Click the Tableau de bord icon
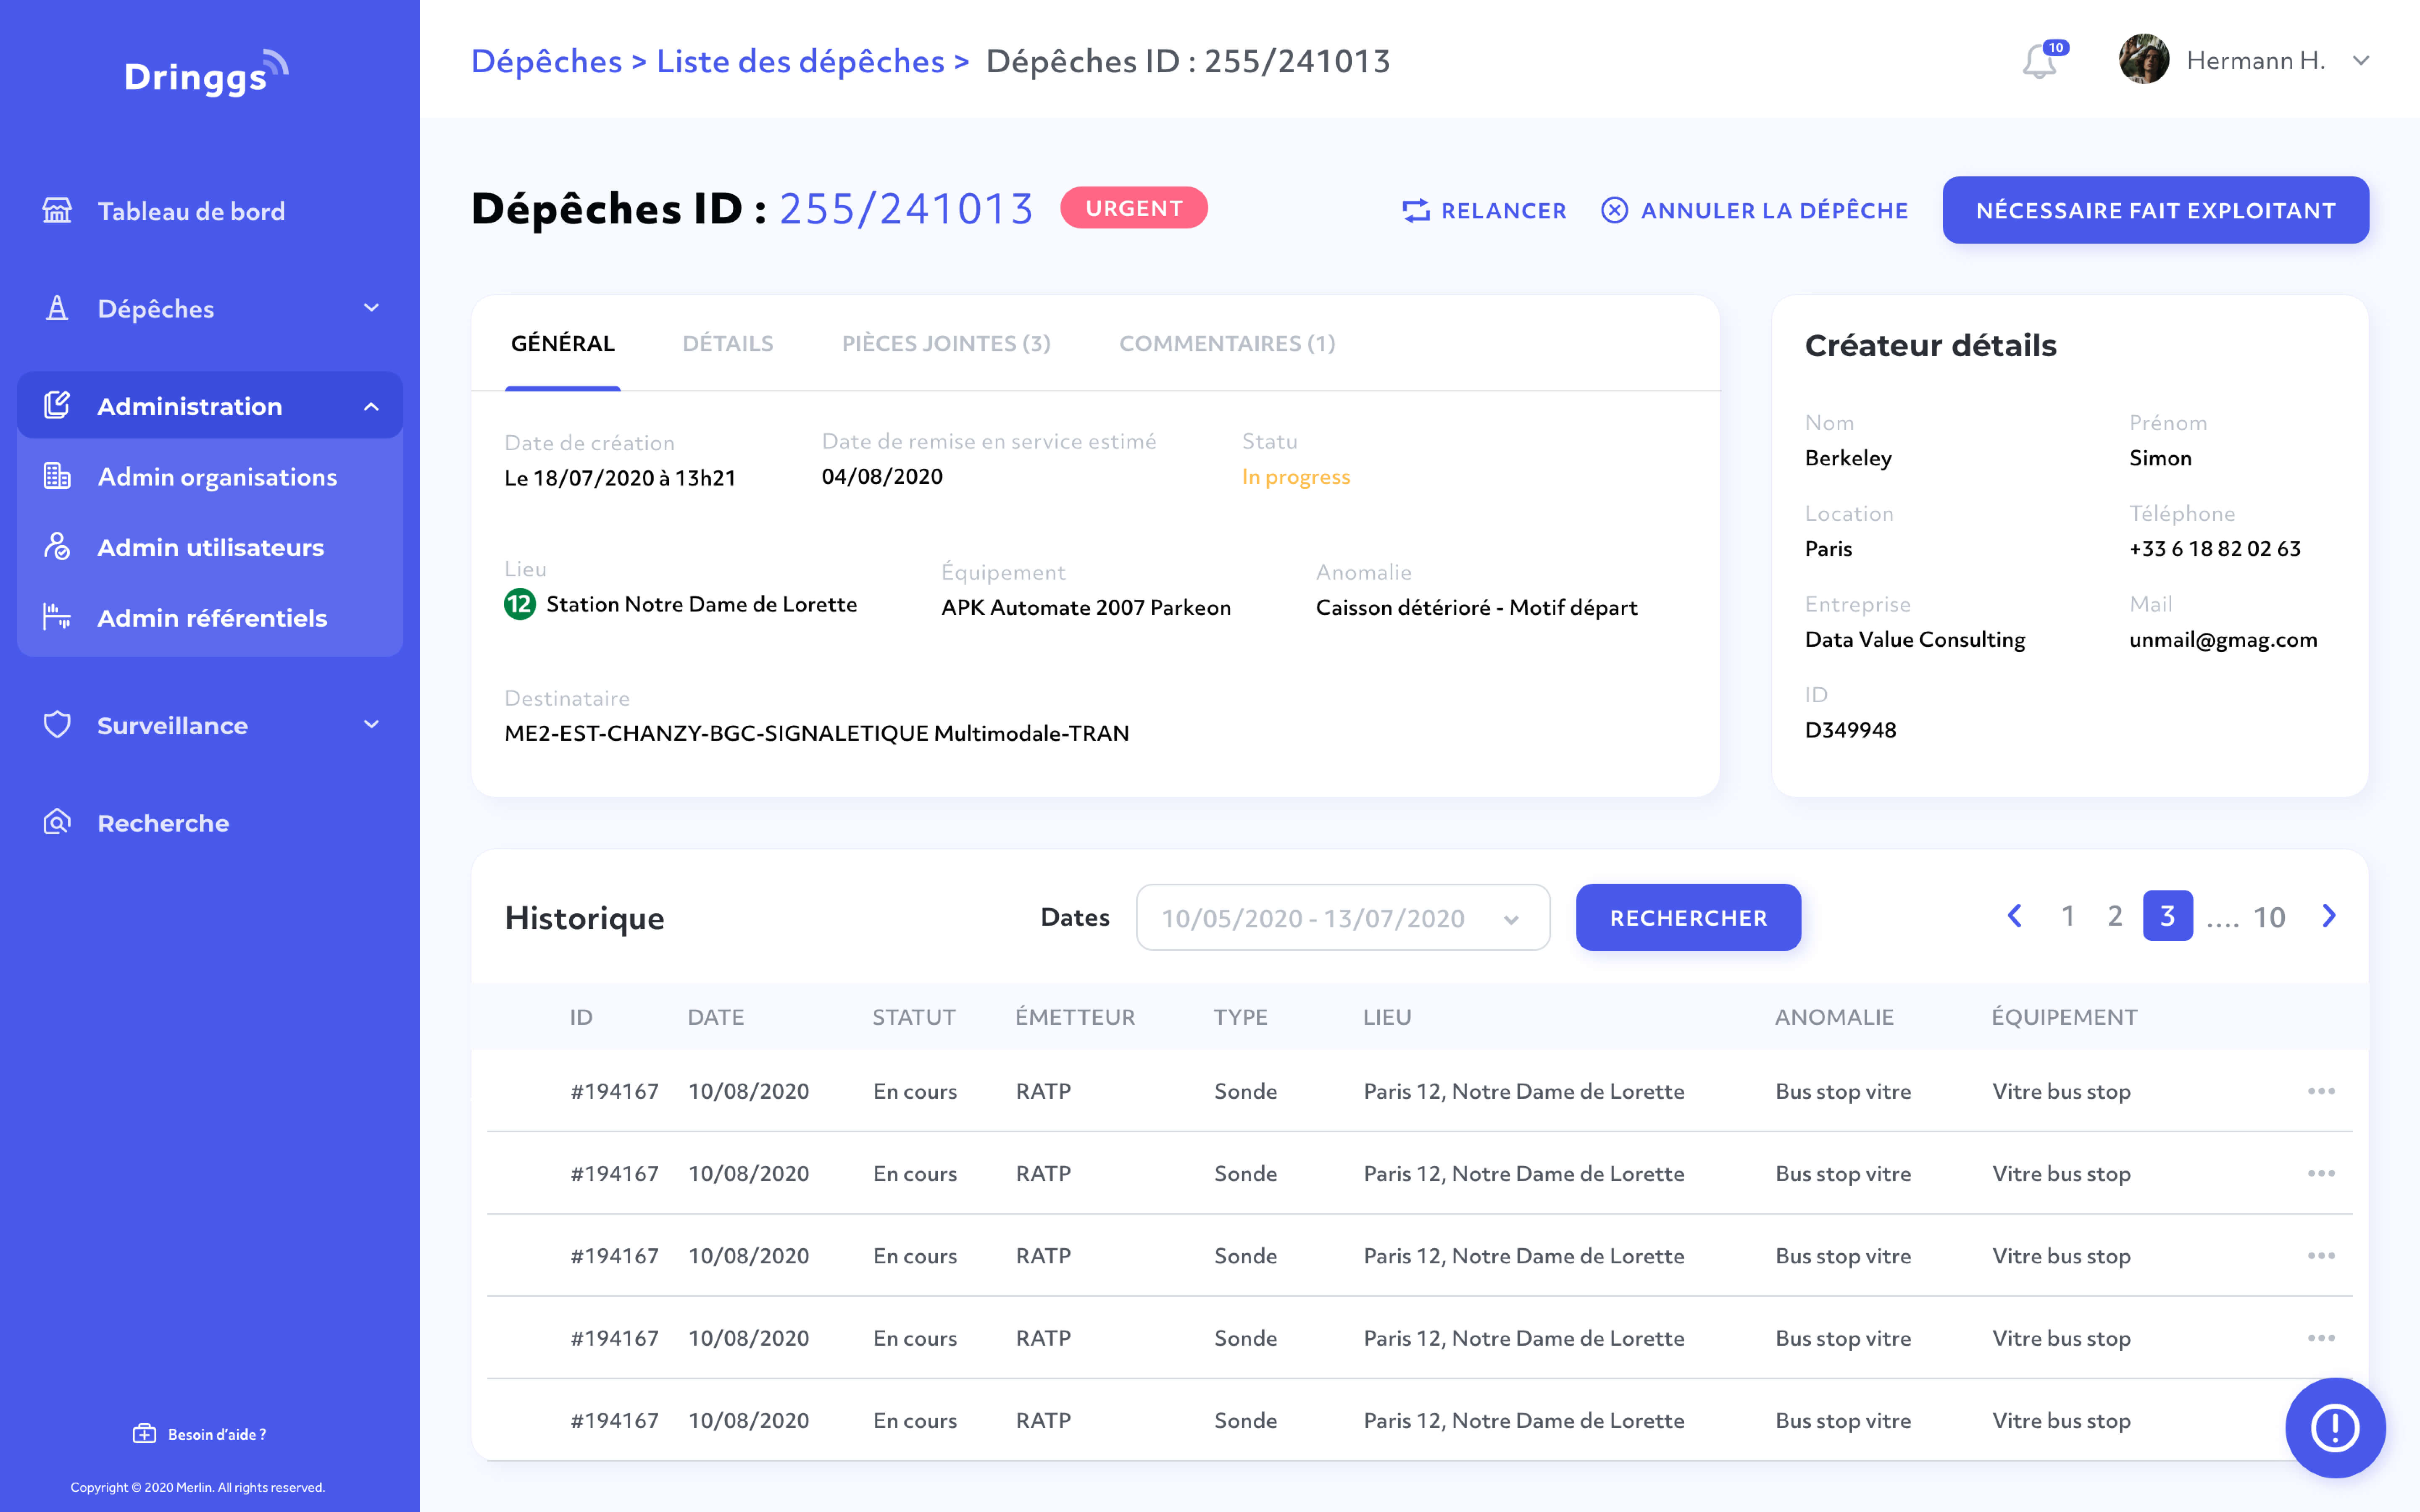Screen dimensions: 2420x1512 [57, 210]
